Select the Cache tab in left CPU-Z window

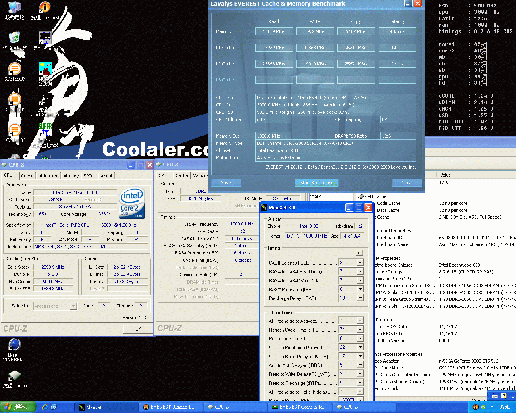coord(27,176)
